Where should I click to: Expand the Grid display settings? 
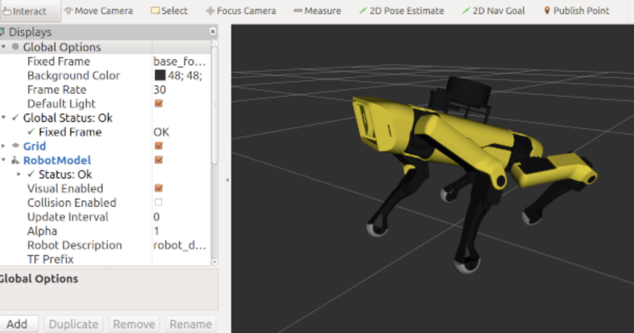coord(4,146)
